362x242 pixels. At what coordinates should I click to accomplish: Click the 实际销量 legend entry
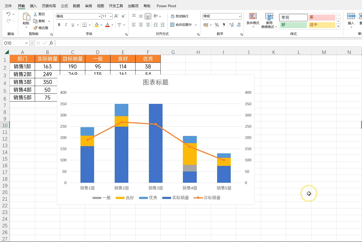[176, 198]
